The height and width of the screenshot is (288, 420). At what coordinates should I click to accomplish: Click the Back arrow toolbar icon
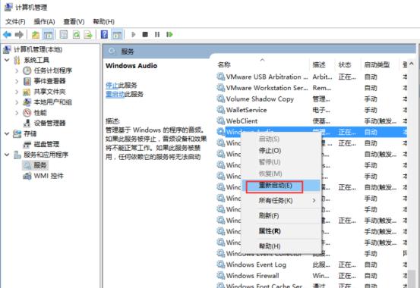click(x=8, y=35)
